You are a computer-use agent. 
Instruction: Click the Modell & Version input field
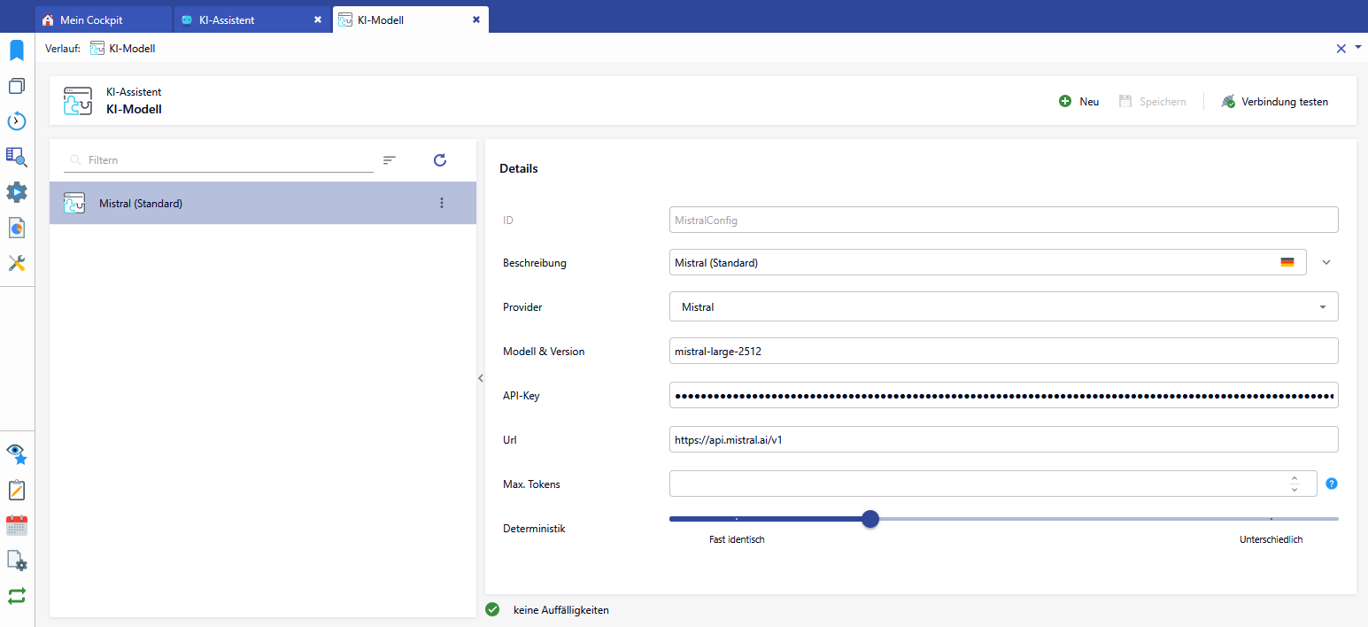[x=1003, y=352]
